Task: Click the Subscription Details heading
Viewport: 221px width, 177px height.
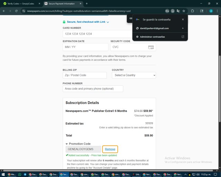Action: [82, 103]
